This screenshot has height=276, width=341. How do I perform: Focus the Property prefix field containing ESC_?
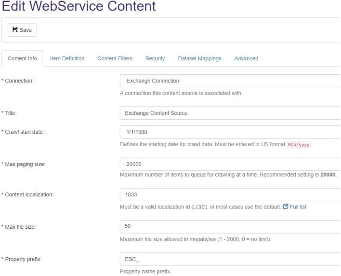point(230,259)
